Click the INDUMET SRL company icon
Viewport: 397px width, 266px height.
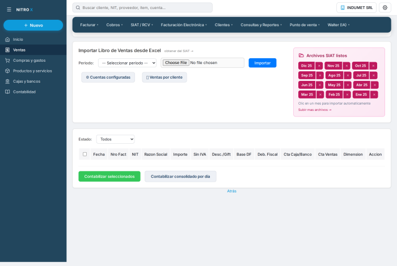(343, 7)
